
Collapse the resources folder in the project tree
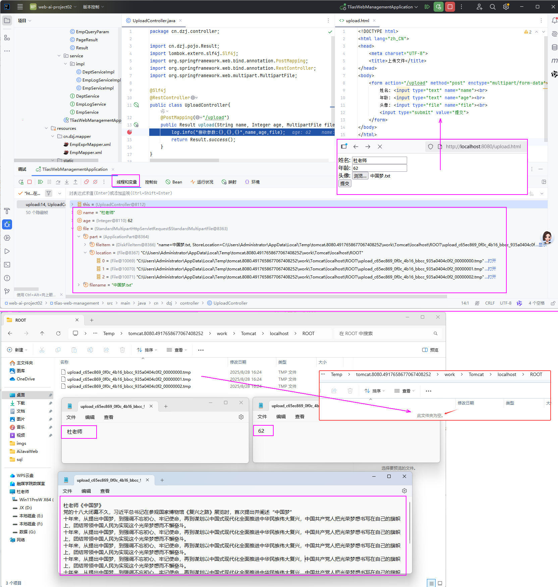[46, 128]
